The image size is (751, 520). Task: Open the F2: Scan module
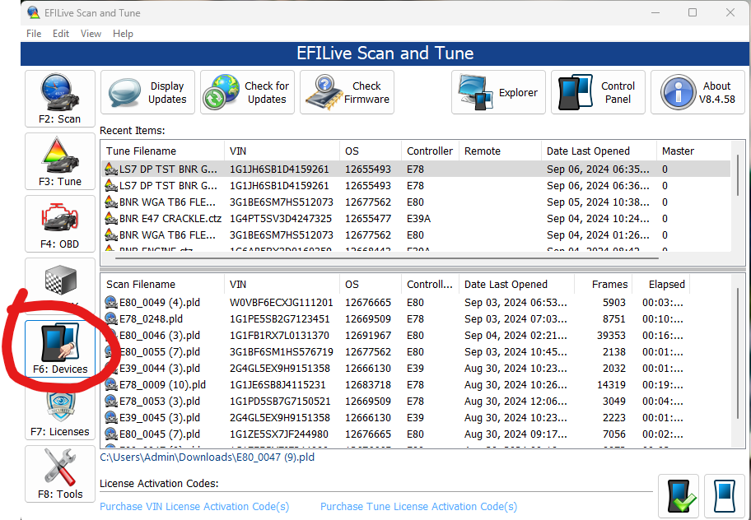(x=60, y=99)
